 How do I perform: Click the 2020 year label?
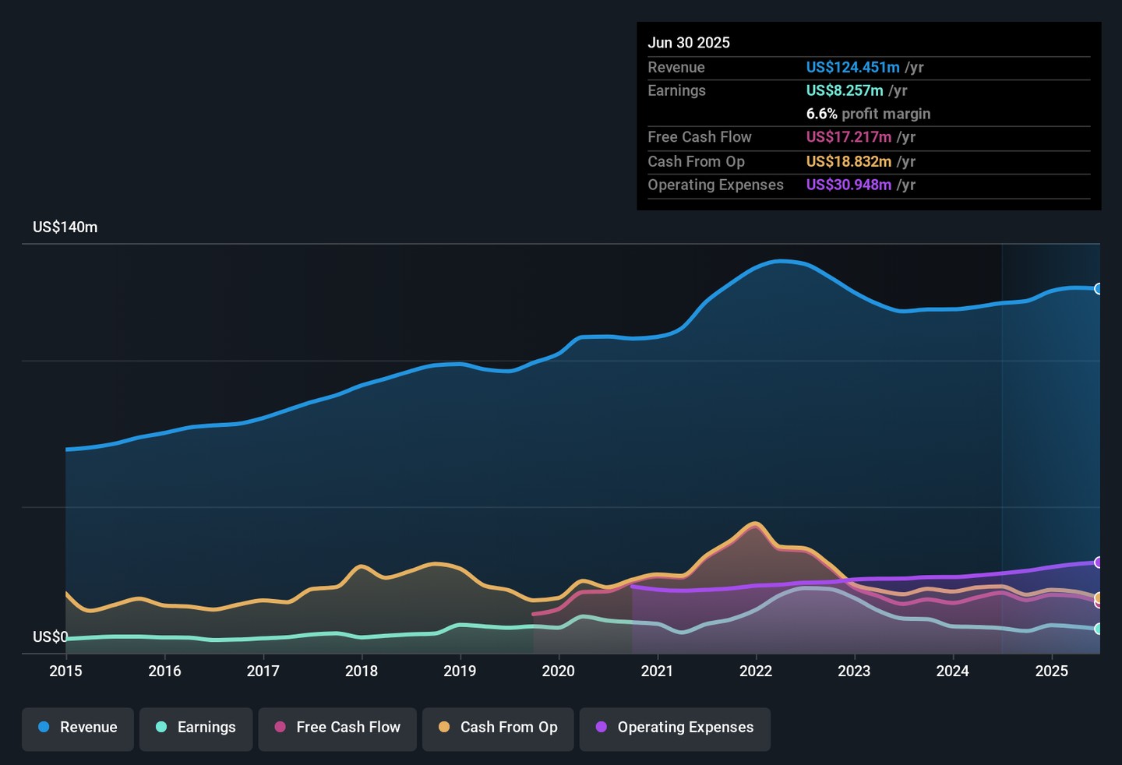[x=558, y=672]
